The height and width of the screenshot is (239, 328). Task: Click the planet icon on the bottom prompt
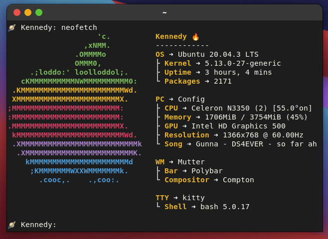[x=12, y=225]
